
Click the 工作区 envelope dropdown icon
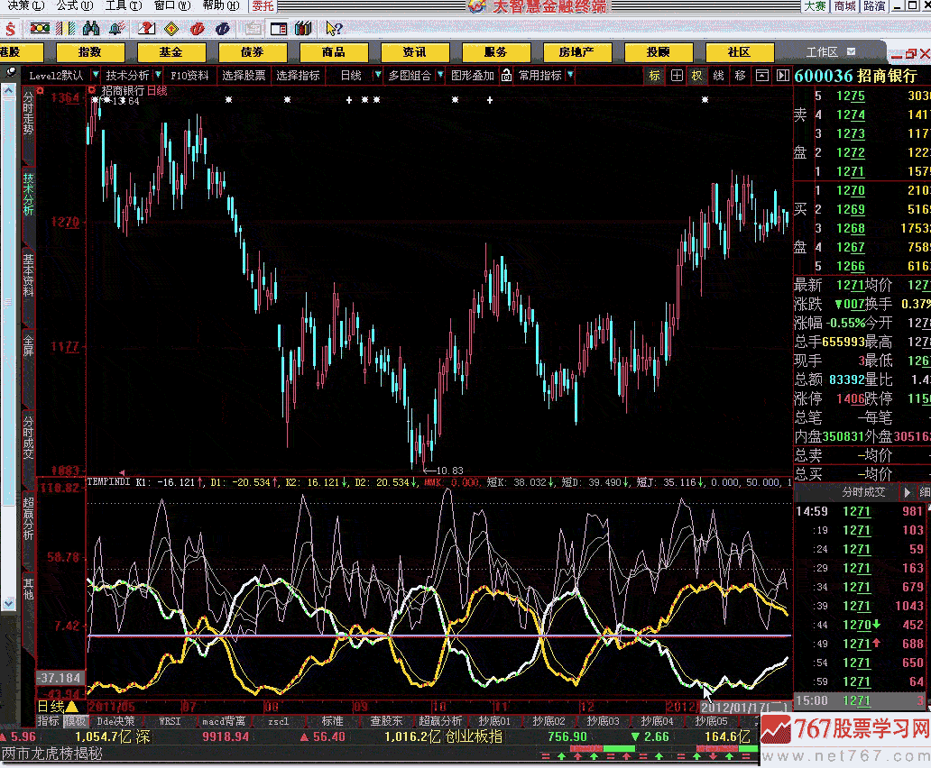click(x=851, y=51)
